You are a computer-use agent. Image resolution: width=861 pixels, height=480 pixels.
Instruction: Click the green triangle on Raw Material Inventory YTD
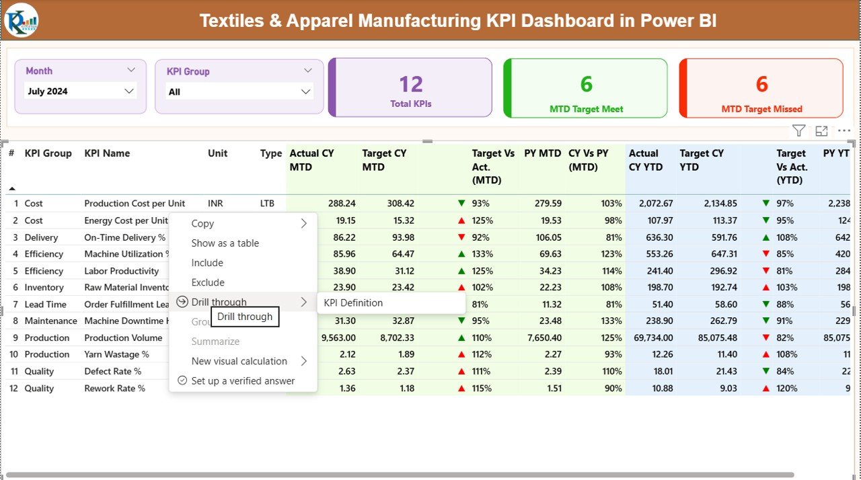pyautogui.click(x=765, y=287)
